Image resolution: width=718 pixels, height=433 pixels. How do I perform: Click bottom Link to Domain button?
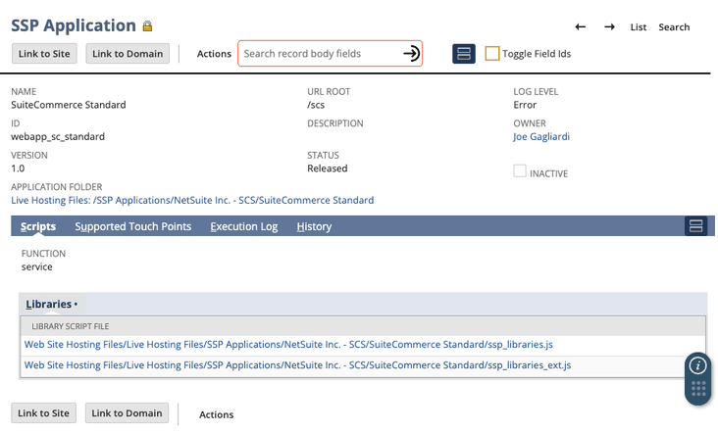(127, 412)
